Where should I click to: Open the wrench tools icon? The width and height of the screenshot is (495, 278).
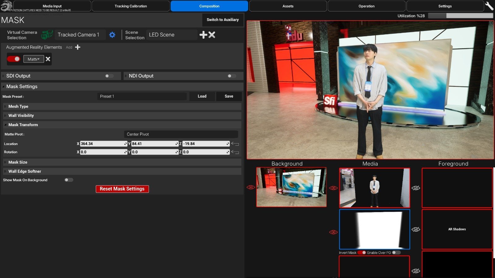489,6
